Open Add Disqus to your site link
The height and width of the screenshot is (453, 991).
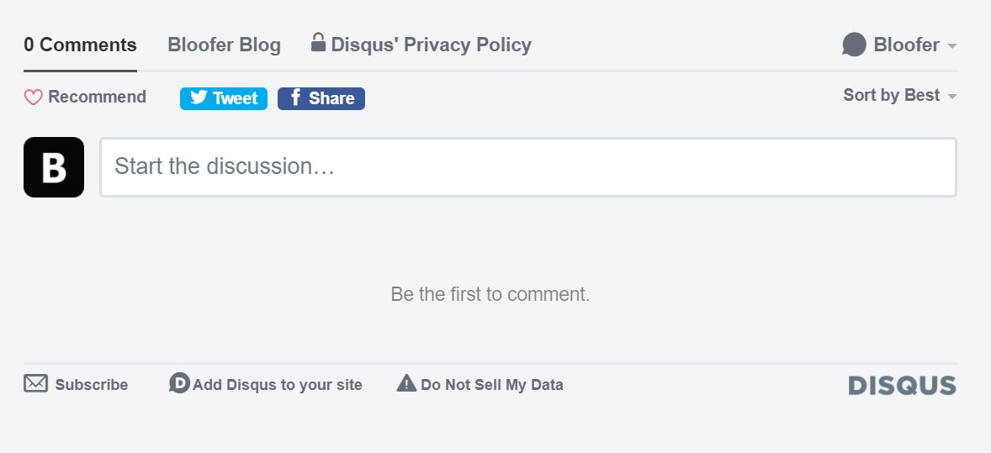click(x=277, y=385)
